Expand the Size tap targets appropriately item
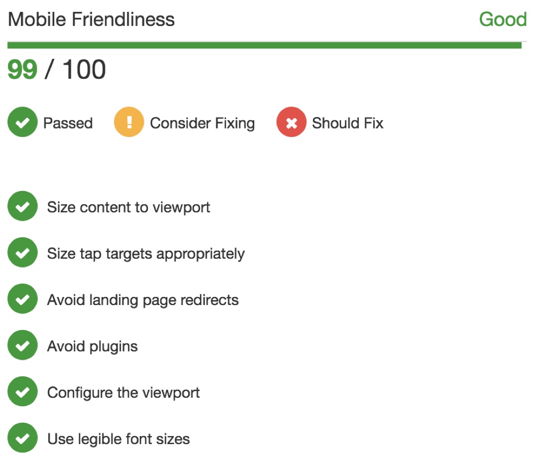 146,254
